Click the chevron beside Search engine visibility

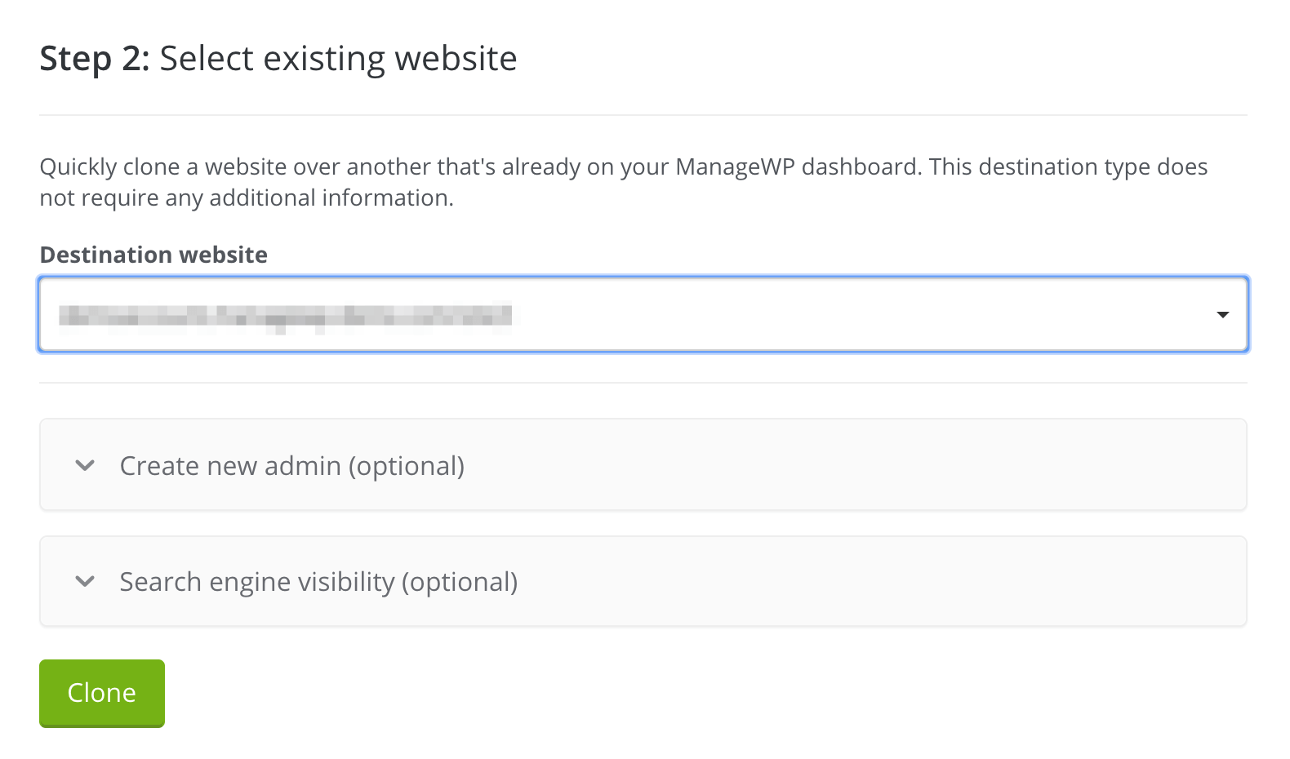pyautogui.click(x=85, y=582)
